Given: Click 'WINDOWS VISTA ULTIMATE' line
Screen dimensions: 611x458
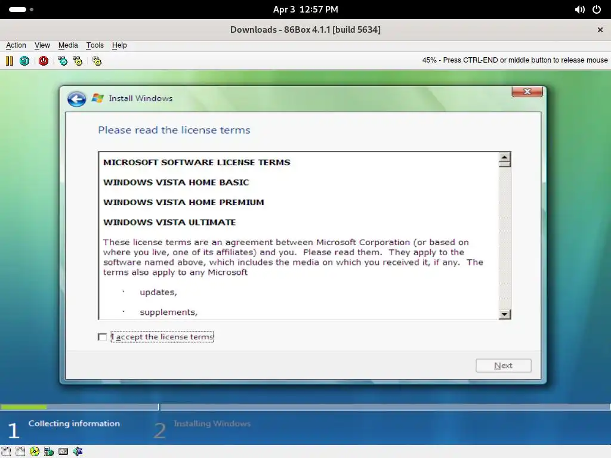Looking at the screenshot, I should [x=169, y=222].
